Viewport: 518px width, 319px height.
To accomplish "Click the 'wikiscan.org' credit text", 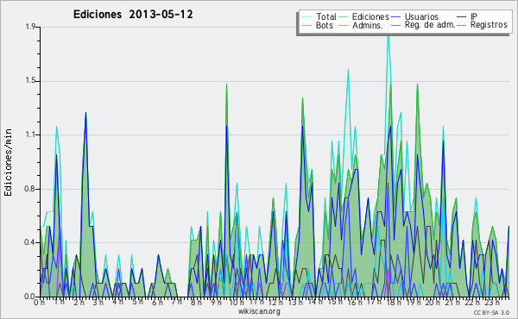I will pos(259,311).
